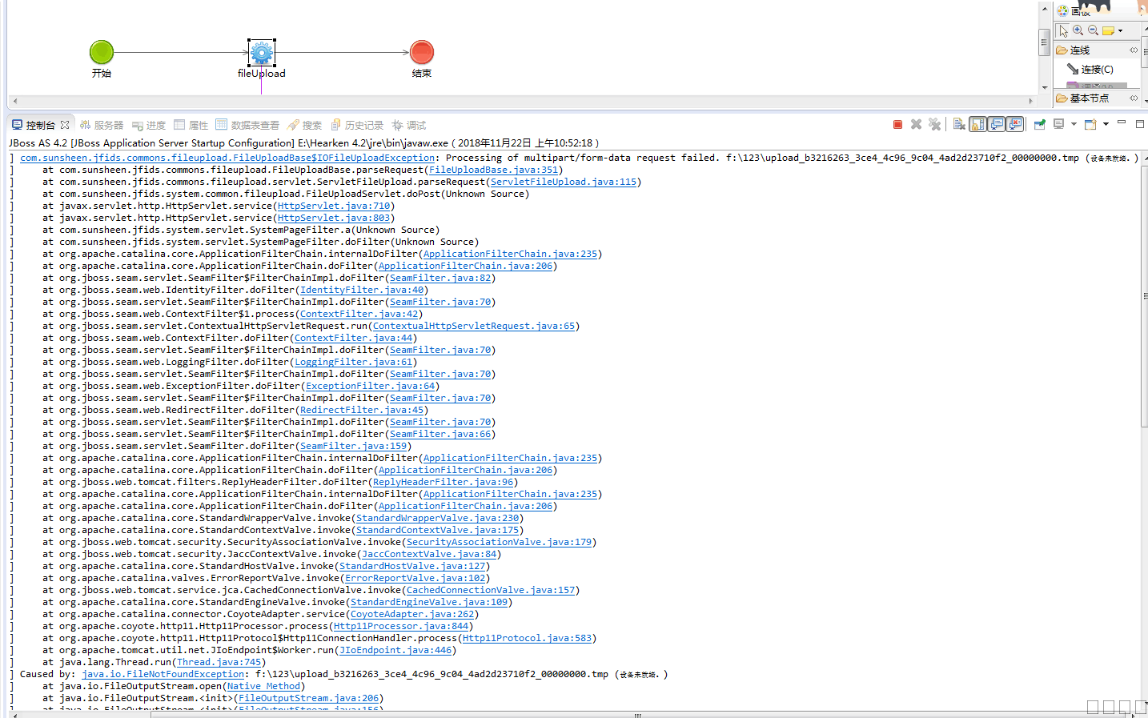
Task: Open ReplyHeaderFilter.java:96 link
Action: pos(443,482)
